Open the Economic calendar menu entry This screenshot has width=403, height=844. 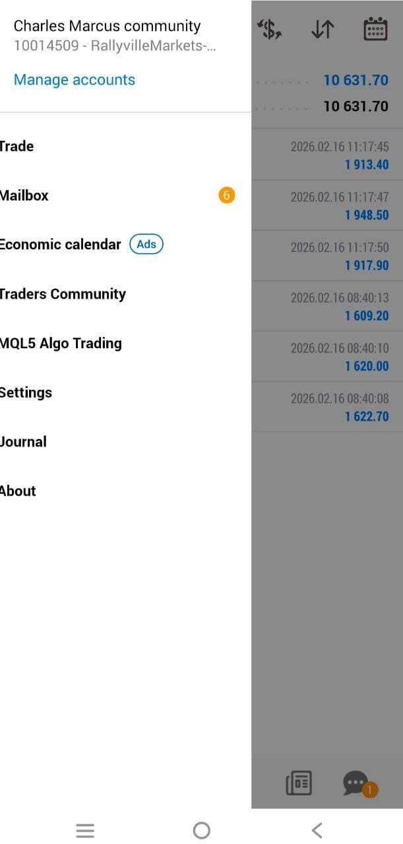[x=61, y=245]
